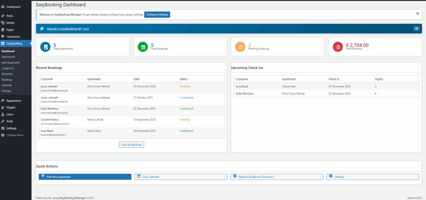426x200 pixels.
Task: Toggle banner visibility with eye icon
Action: tap(416, 29)
